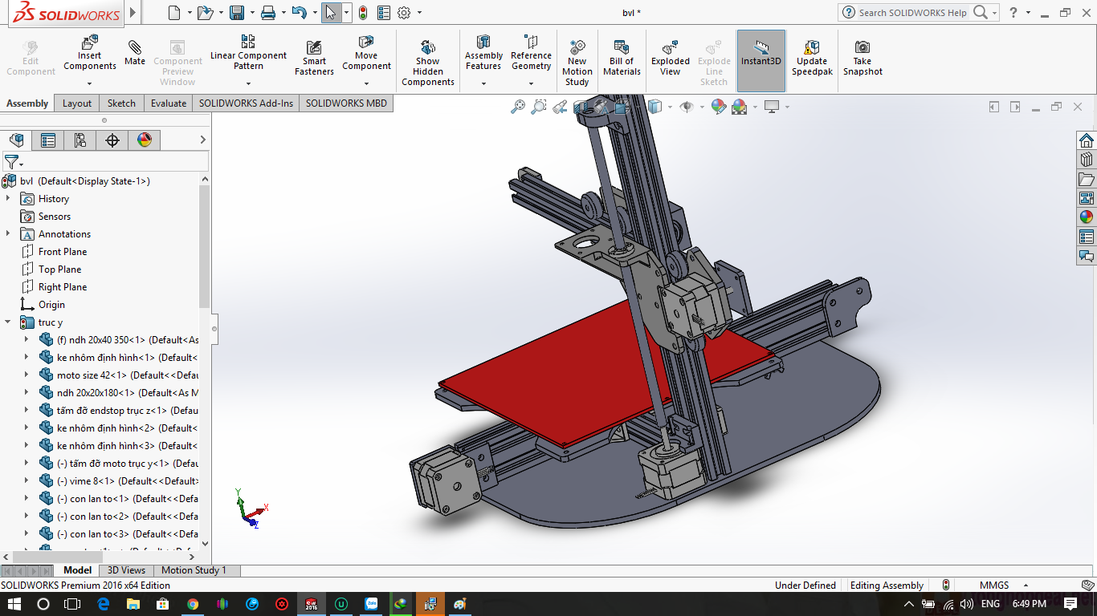Viewport: 1097px width, 616px height.
Task: Insert a Bill of Materials
Action: (x=622, y=58)
